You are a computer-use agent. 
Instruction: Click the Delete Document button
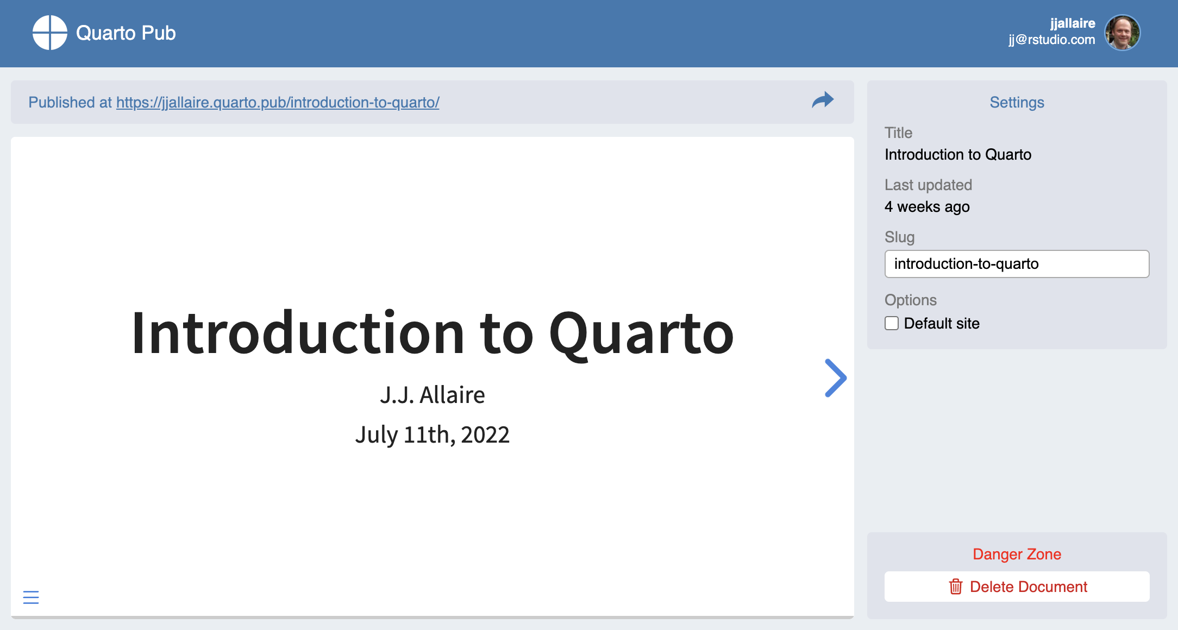1017,587
